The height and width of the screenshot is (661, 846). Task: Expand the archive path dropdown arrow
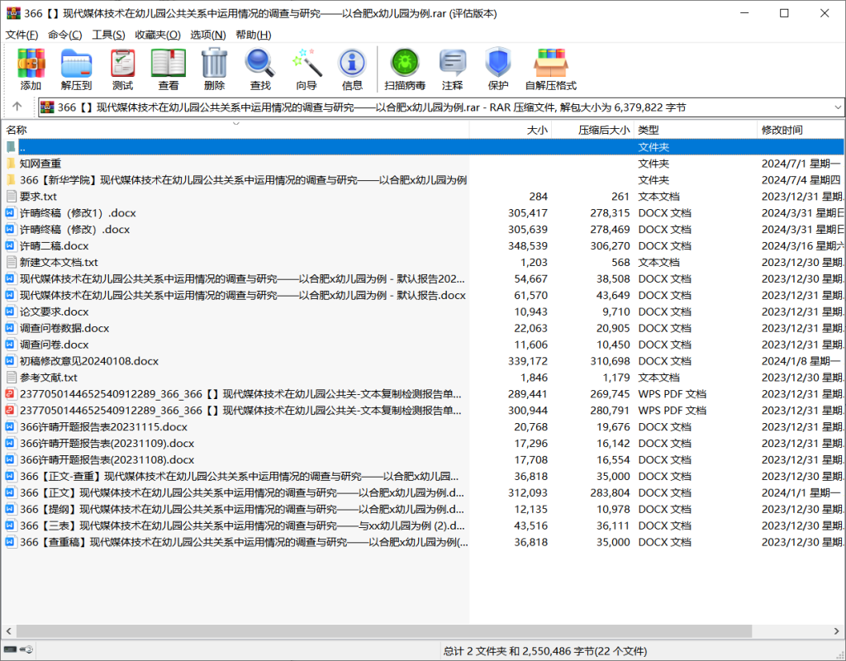pos(838,107)
